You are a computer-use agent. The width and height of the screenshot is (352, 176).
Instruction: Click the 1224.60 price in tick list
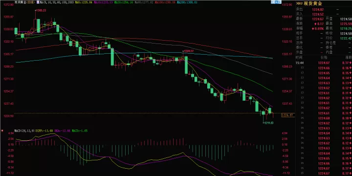click(x=324, y=118)
